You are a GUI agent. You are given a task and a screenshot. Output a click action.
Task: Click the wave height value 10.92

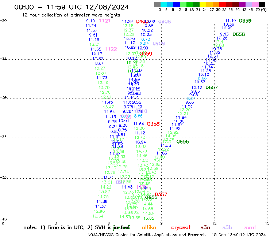[227, 28]
